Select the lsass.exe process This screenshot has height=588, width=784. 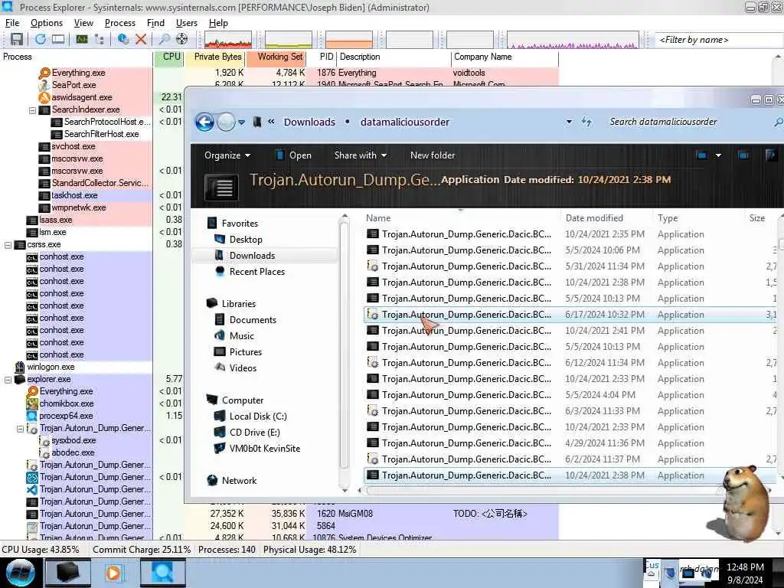click(55, 220)
